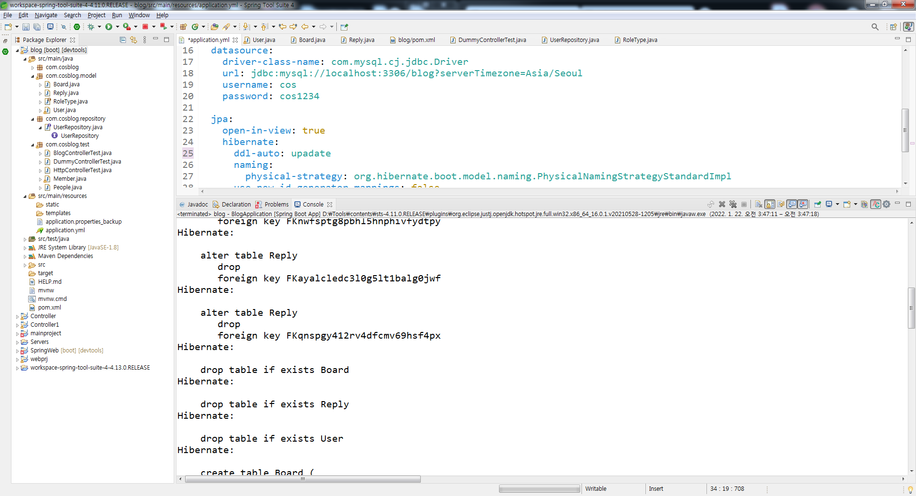Select application.yml in Package Explorer

[x=65, y=230]
